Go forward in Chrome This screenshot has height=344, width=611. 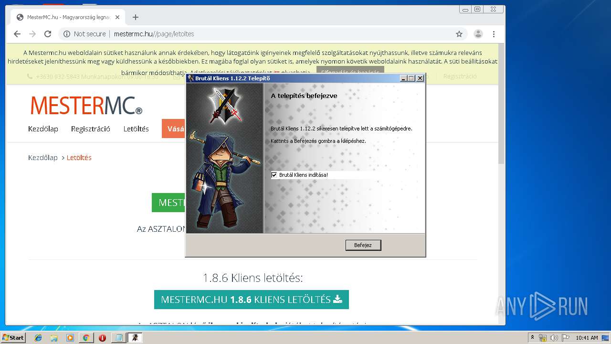pos(32,34)
